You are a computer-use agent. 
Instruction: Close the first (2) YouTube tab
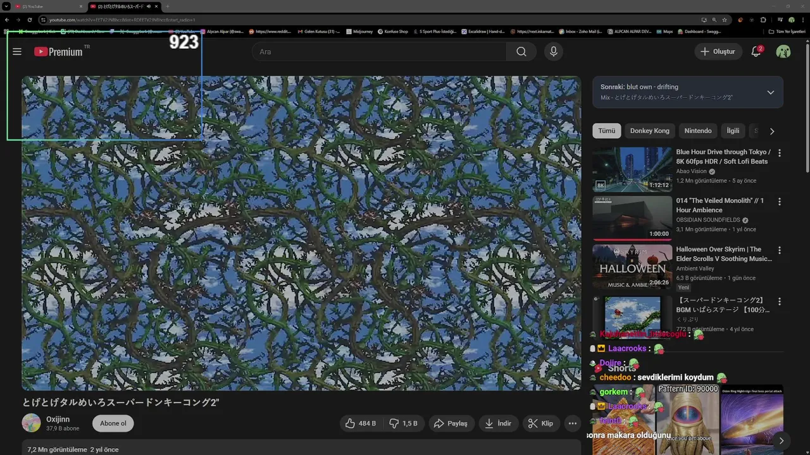(x=81, y=6)
